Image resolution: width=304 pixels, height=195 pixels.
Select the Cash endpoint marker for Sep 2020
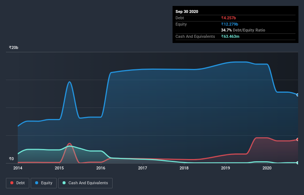click(x=298, y=163)
